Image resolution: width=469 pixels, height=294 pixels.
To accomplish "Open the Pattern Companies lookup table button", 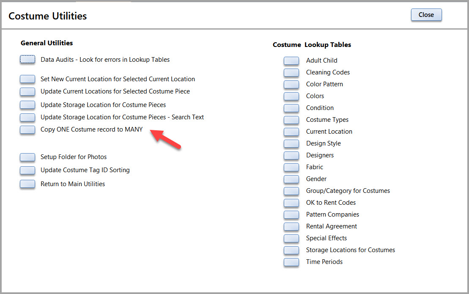I will coord(291,215).
